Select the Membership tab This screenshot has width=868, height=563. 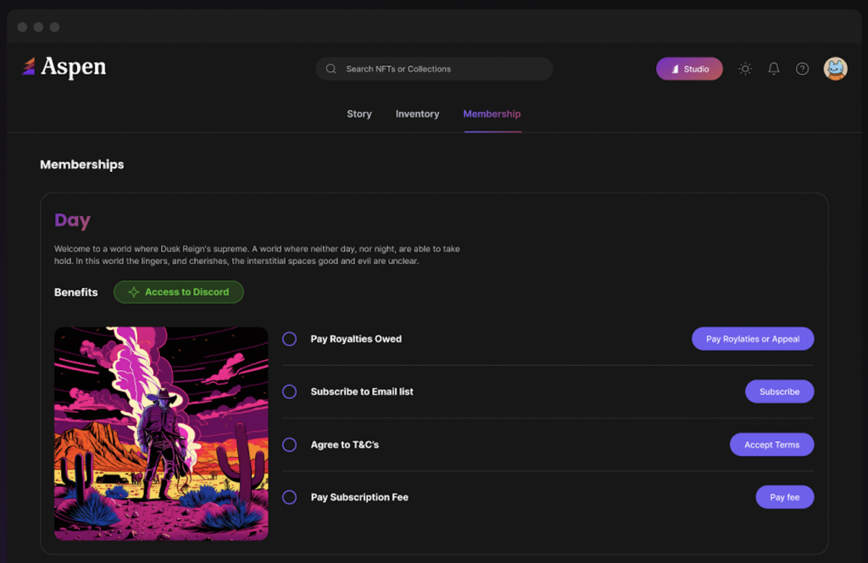coord(492,113)
